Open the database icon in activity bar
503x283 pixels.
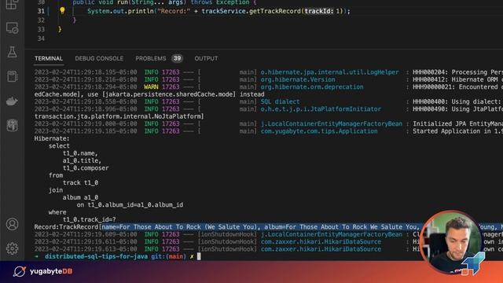click(12, 126)
